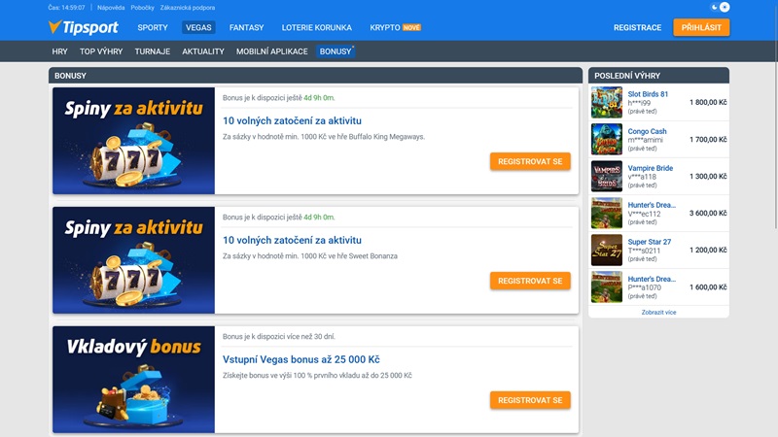Image resolution: width=778 pixels, height=437 pixels.
Task: Click the REGISTRACE link
Action: (x=637, y=28)
